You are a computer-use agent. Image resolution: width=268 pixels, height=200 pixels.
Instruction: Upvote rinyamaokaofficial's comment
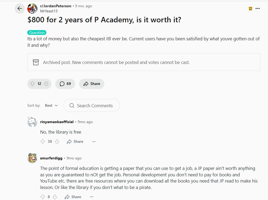pos(43,141)
